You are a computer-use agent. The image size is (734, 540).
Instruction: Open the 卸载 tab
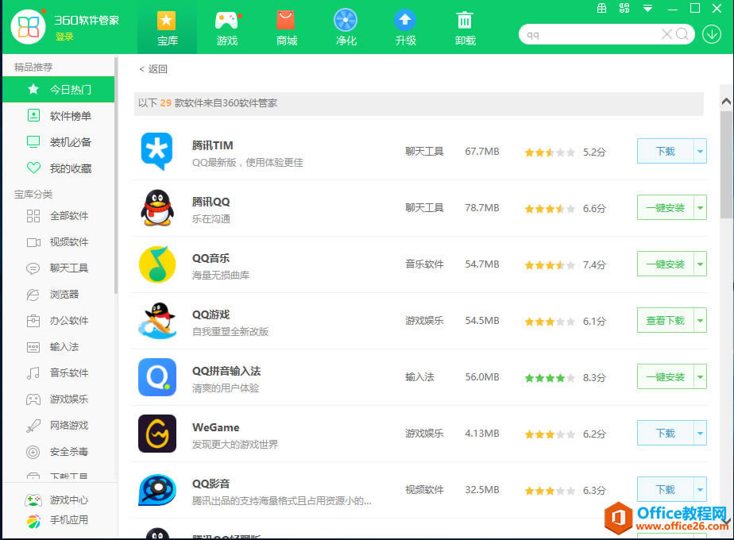465,29
